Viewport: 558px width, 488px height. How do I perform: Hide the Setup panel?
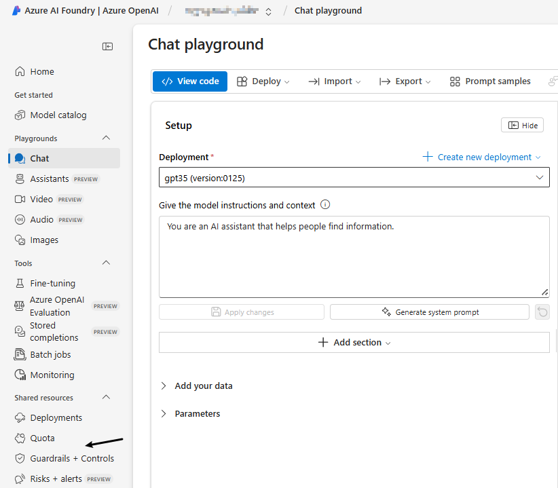pyautogui.click(x=522, y=125)
